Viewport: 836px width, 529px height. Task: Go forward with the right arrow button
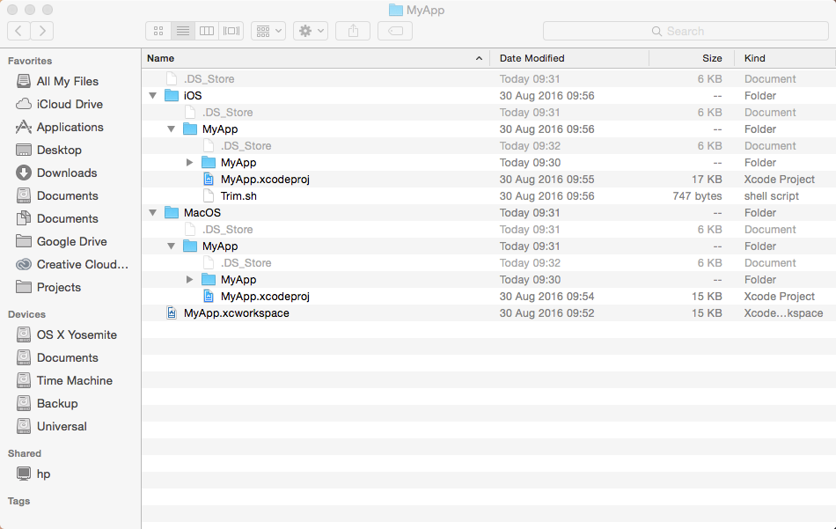tap(42, 31)
